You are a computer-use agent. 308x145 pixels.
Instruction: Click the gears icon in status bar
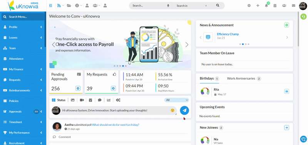(x=118, y=100)
